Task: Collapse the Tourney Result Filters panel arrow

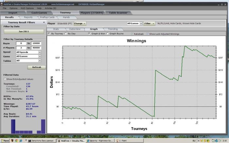Action: 44,22
